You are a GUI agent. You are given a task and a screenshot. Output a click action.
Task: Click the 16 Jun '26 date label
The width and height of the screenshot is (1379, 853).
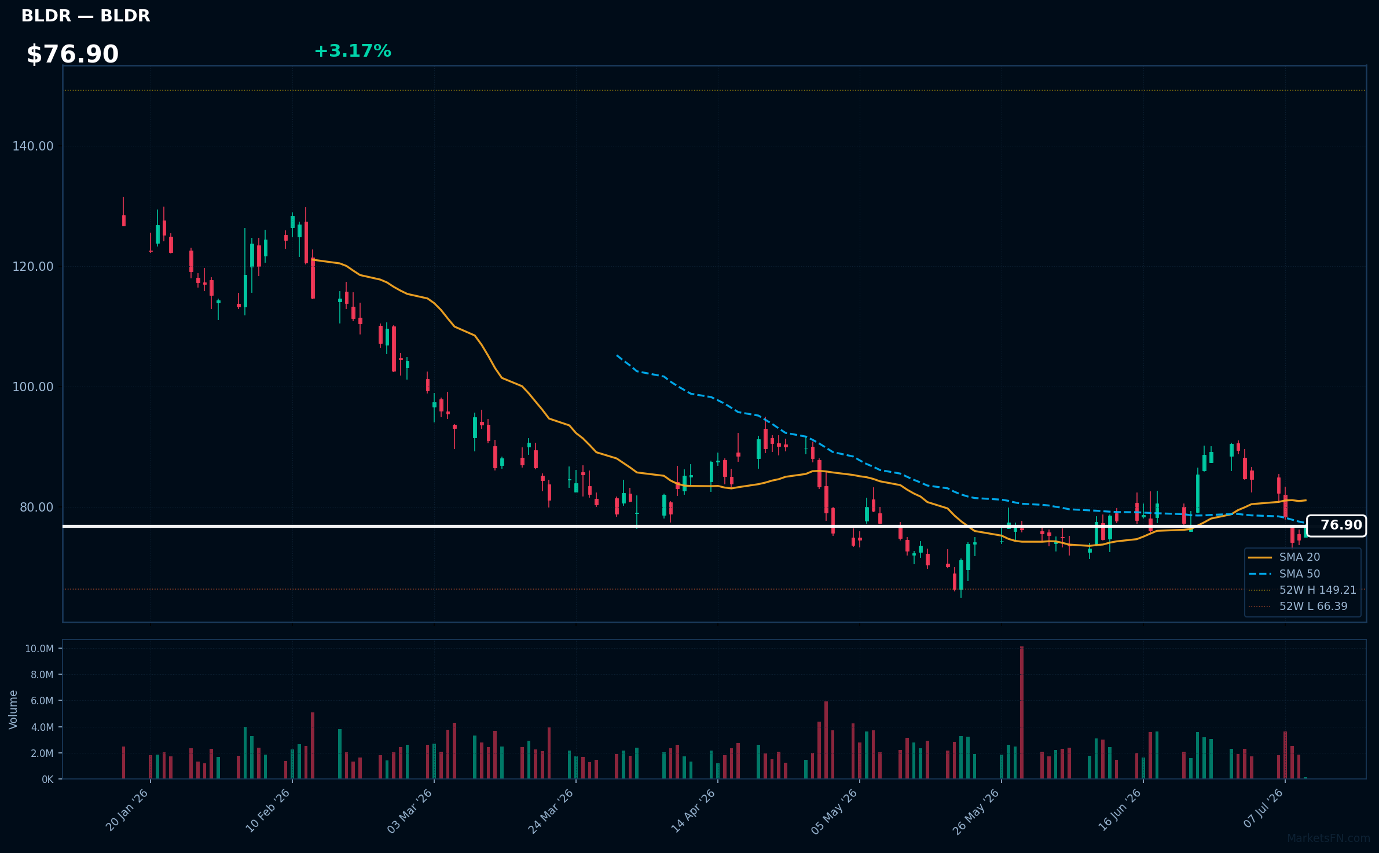click(x=1120, y=810)
